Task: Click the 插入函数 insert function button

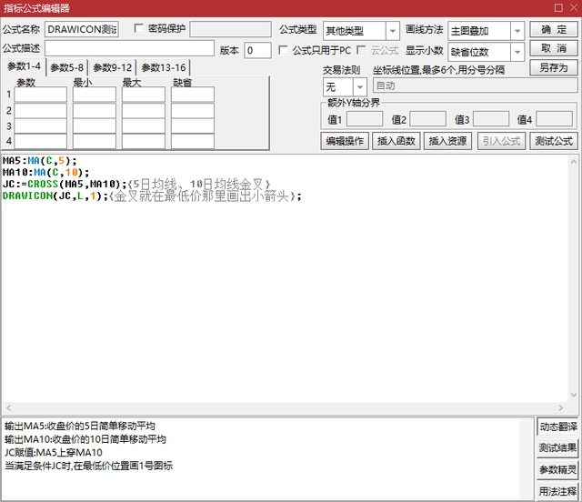Action: coord(396,141)
